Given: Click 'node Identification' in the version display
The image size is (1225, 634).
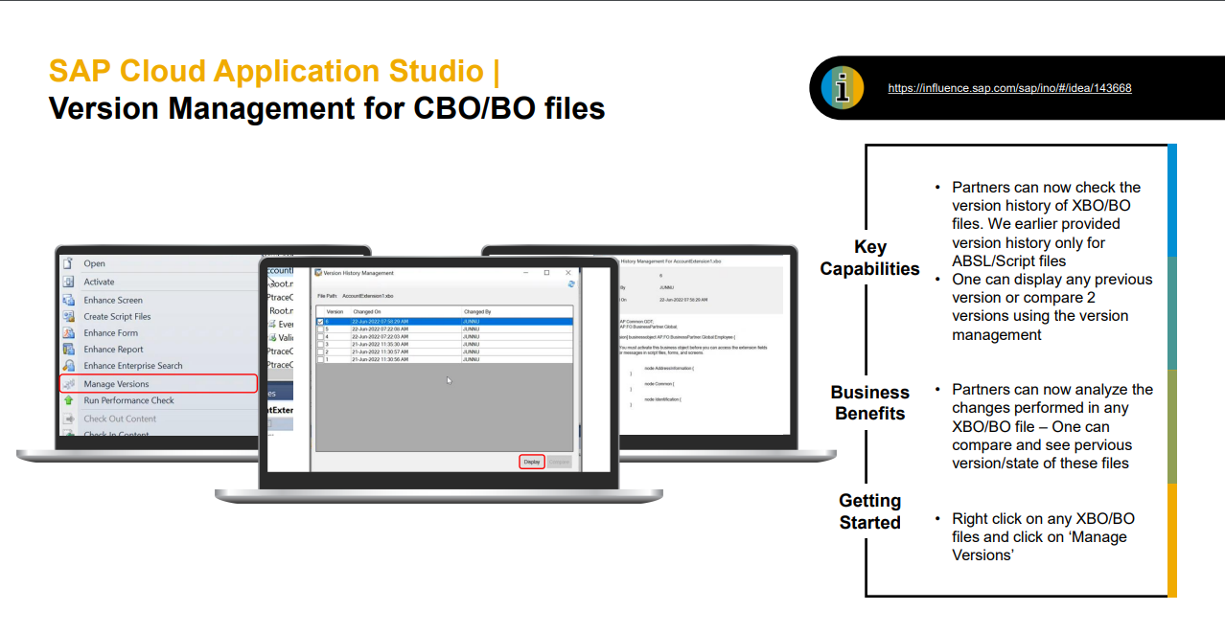Looking at the screenshot, I should [x=662, y=399].
